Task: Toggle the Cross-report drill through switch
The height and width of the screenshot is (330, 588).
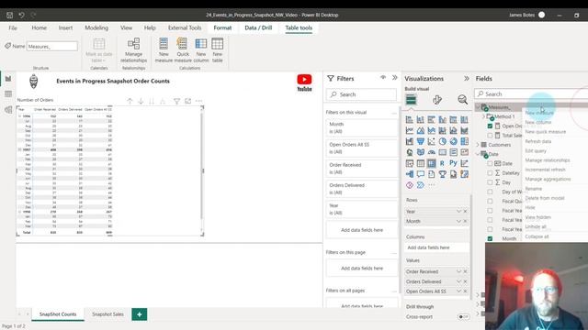Action: coord(463,316)
